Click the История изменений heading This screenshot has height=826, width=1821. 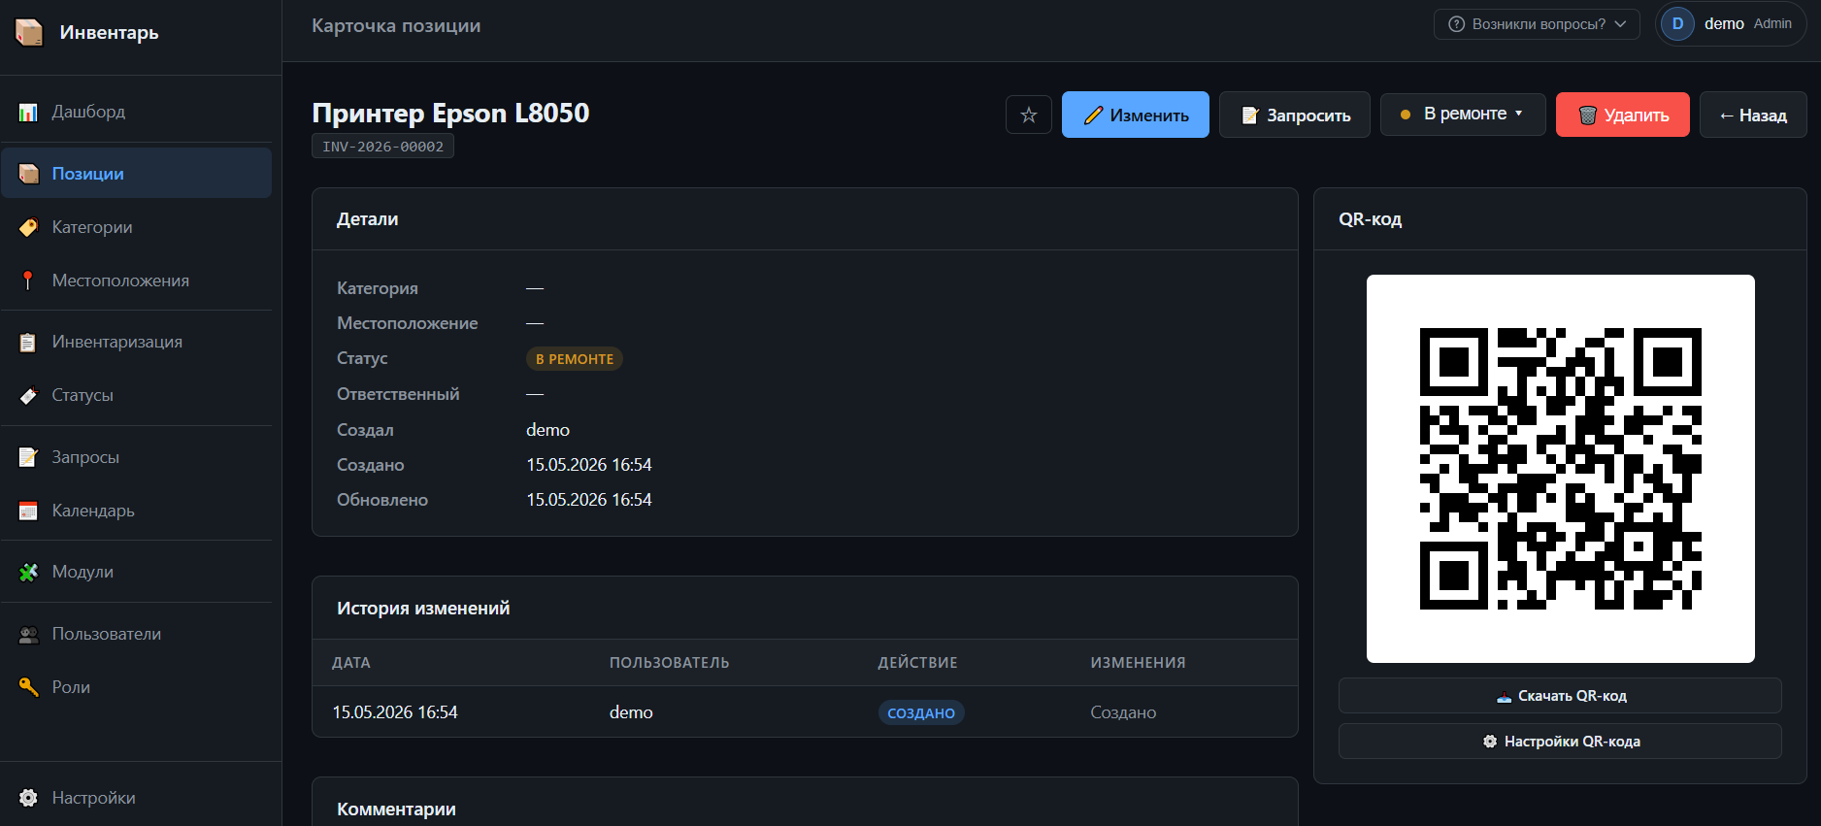pos(423,609)
